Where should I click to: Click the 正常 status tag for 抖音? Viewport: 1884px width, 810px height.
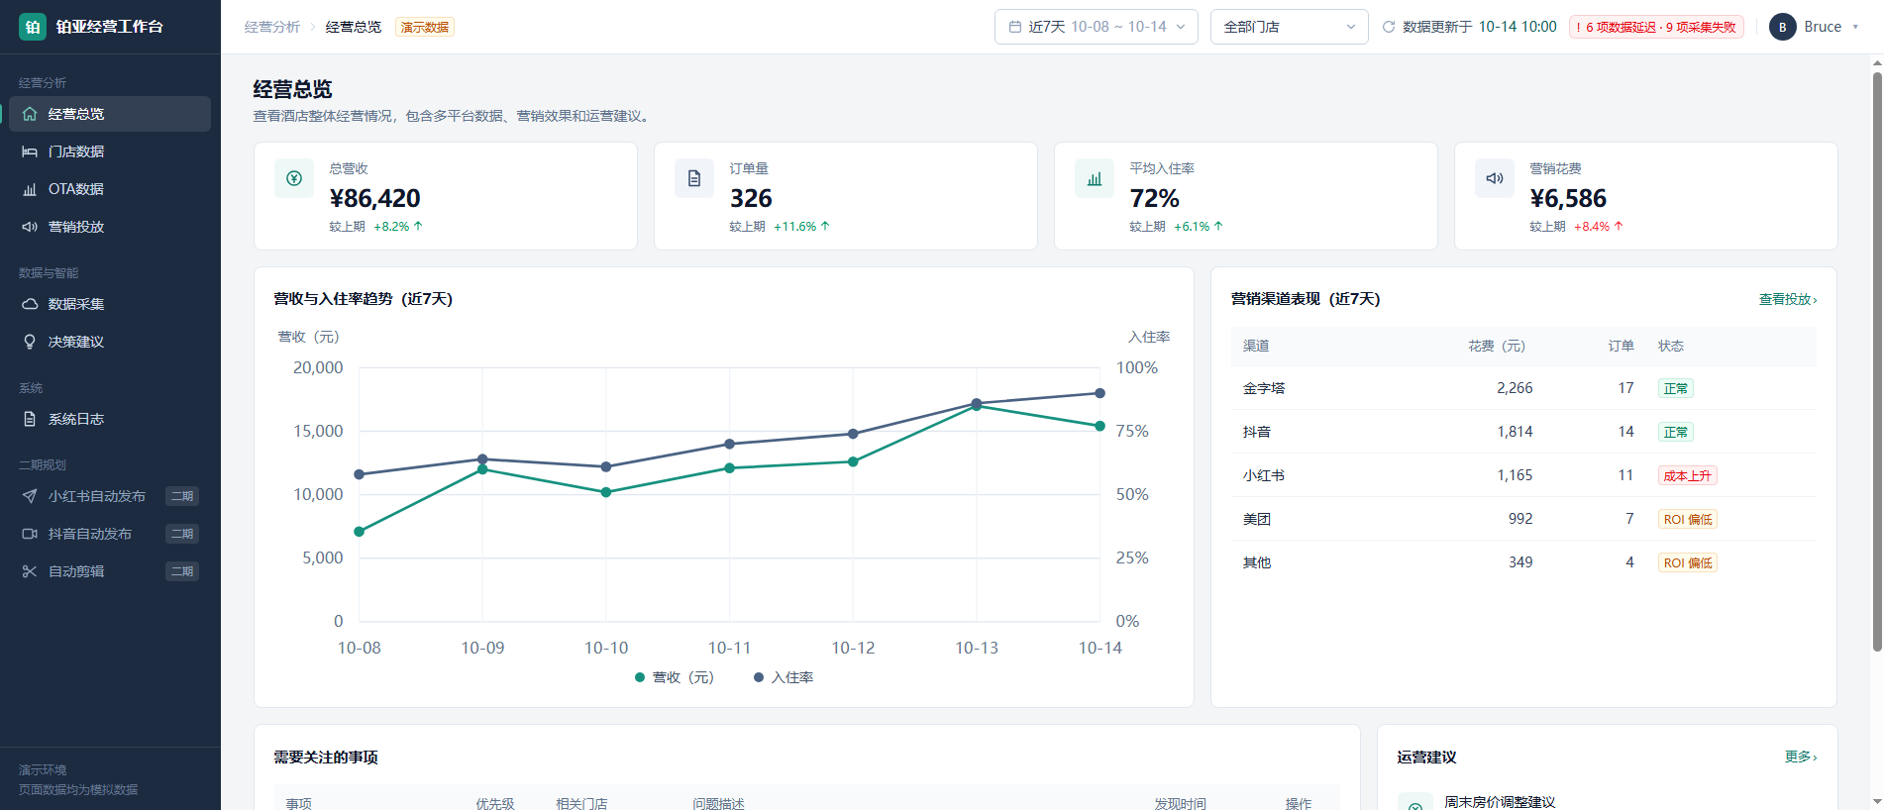pyautogui.click(x=1676, y=432)
